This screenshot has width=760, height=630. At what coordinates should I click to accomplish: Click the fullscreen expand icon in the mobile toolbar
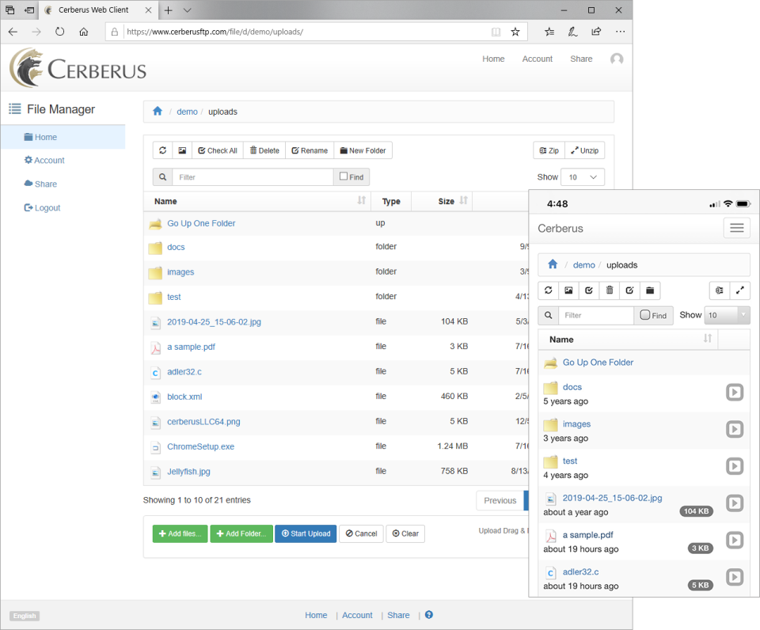(740, 290)
